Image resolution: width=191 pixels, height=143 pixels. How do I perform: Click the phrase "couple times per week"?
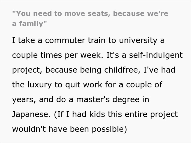point(53,55)
